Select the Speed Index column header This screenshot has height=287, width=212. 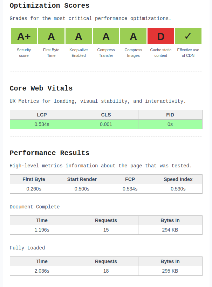click(x=178, y=179)
